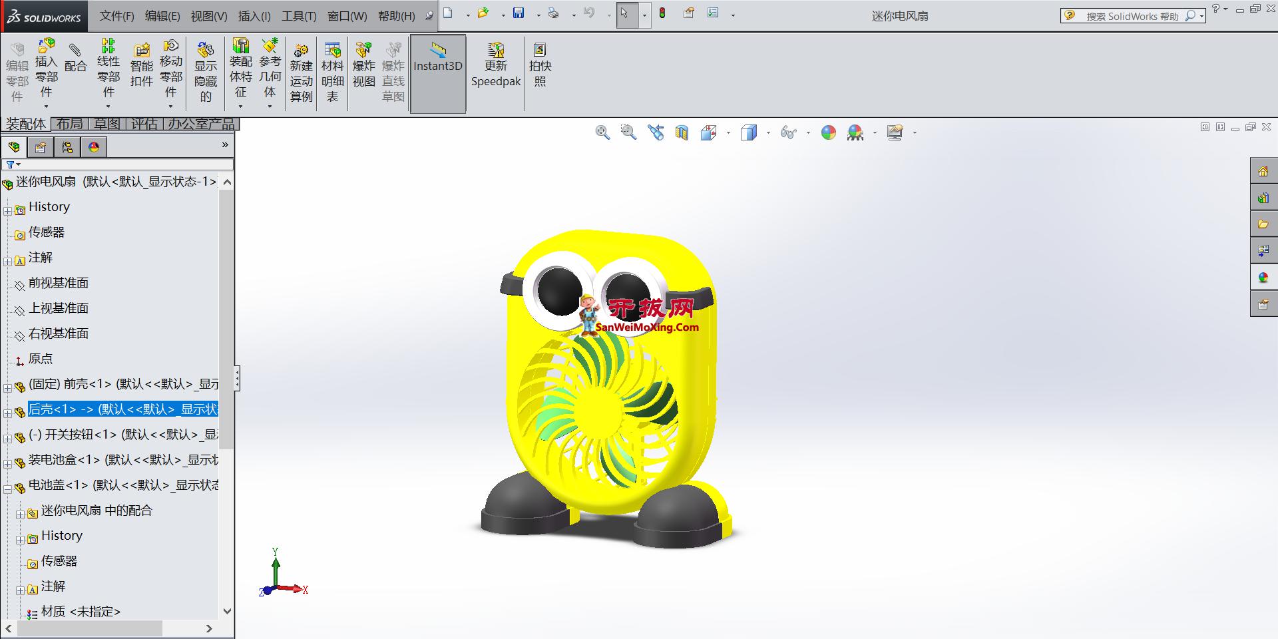Image resolution: width=1278 pixels, height=639 pixels.
Task: Open the 帮助(H) menu
Action: [396, 15]
